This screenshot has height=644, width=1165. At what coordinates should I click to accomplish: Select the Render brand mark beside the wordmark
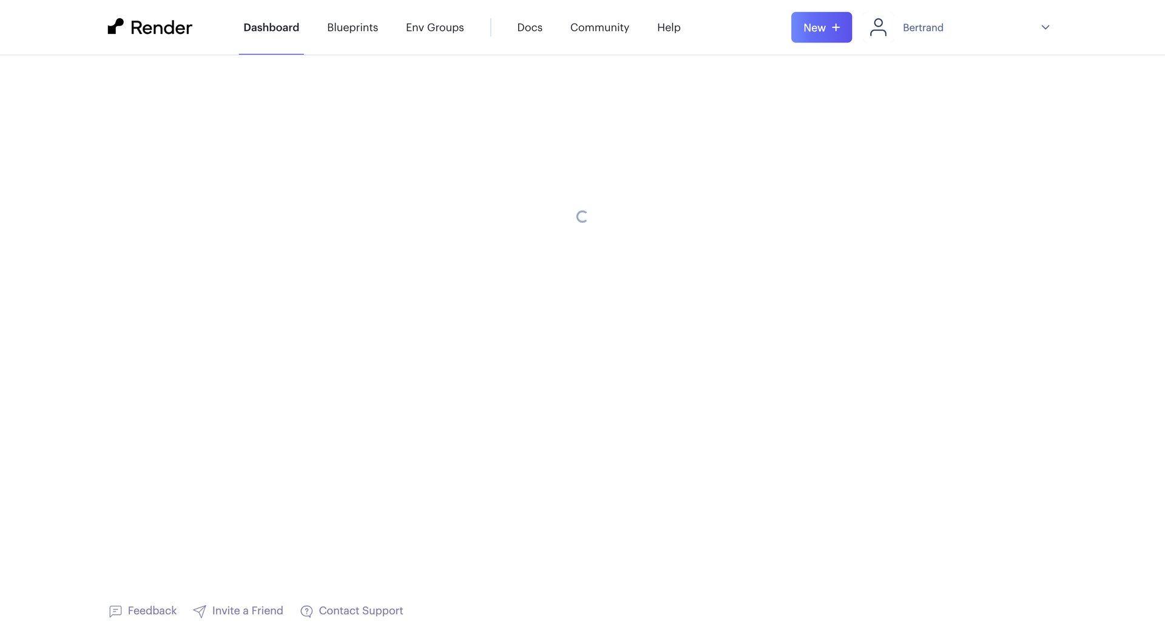tap(115, 25)
